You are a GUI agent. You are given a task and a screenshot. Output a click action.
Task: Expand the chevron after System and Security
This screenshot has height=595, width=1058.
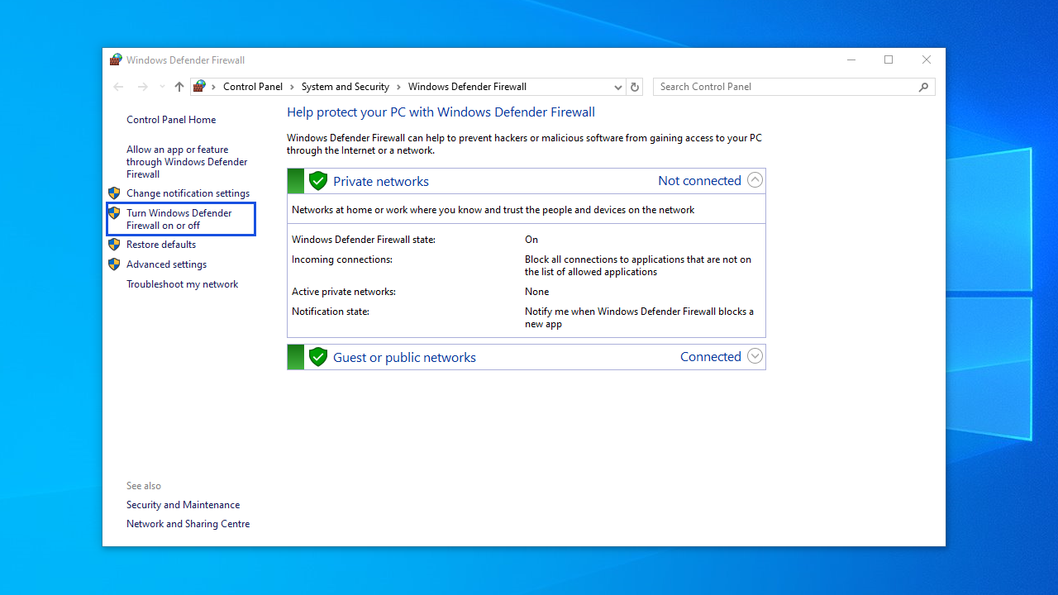click(x=398, y=87)
